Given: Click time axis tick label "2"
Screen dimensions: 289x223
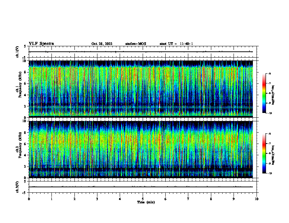Looking at the screenshot, I should coord(74,199).
